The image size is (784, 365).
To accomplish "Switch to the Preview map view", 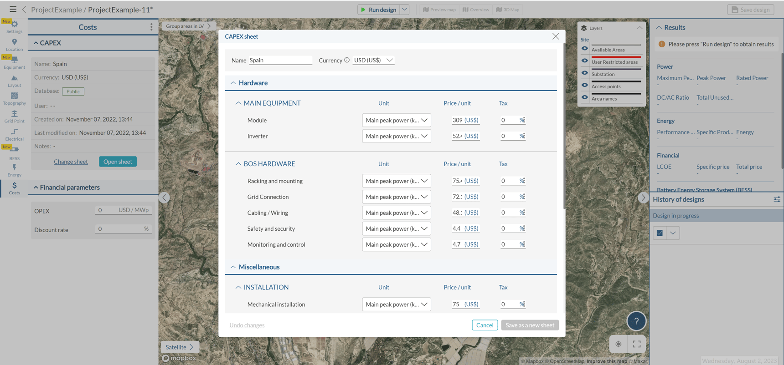I will pos(439,10).
